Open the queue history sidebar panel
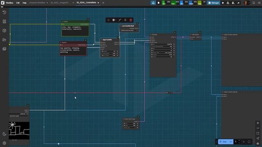The image size is (262, 147). tap(5, 13)
